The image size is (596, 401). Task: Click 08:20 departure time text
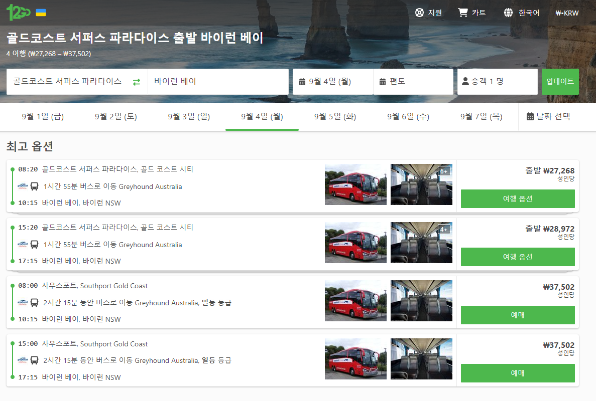(x=28, y=169)
